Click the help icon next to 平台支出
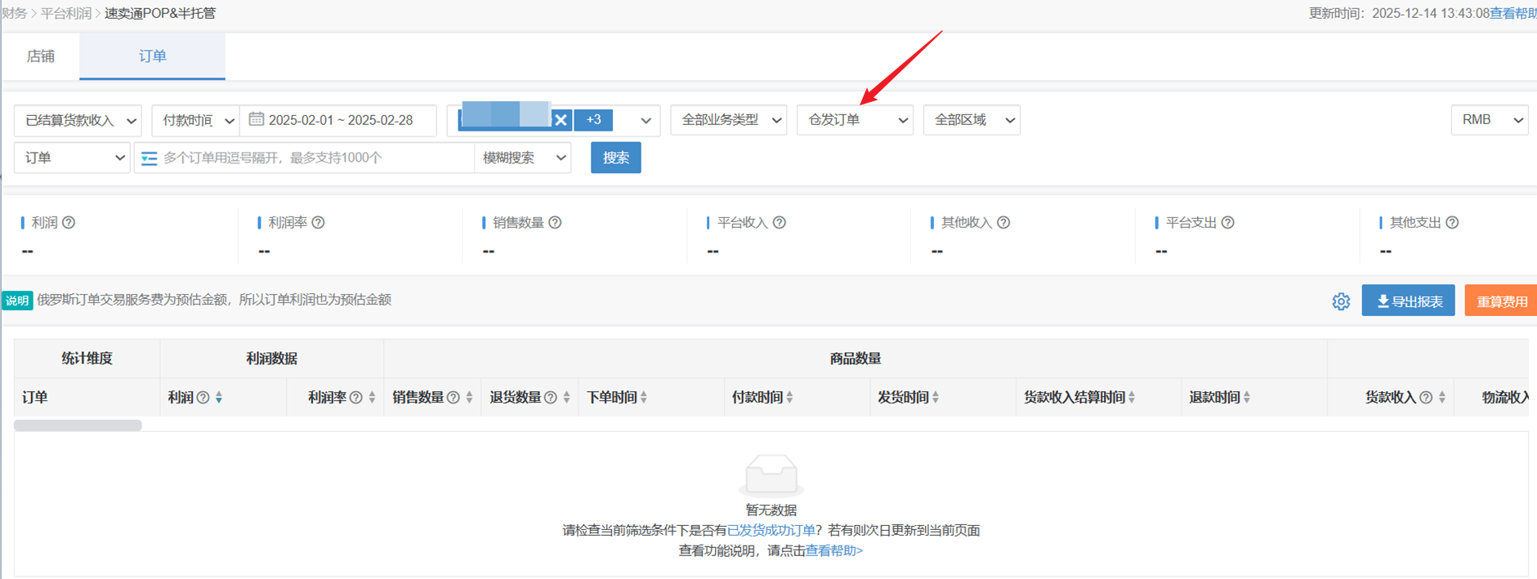Viewport: 1537px width, 579px height. coord(1227,222)
